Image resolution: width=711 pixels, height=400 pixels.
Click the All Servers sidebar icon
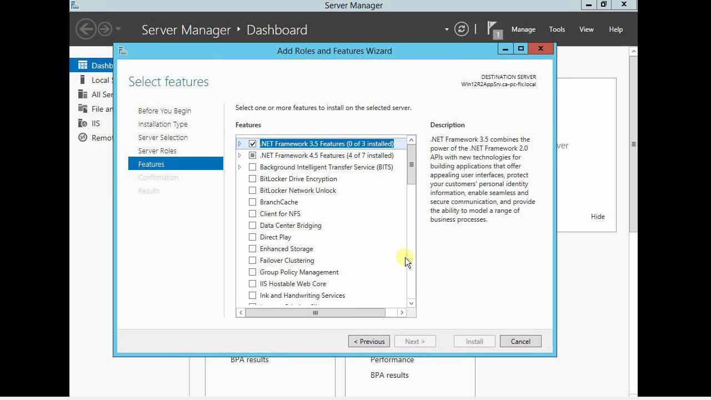pyautogui.click(x=83, y=94)
